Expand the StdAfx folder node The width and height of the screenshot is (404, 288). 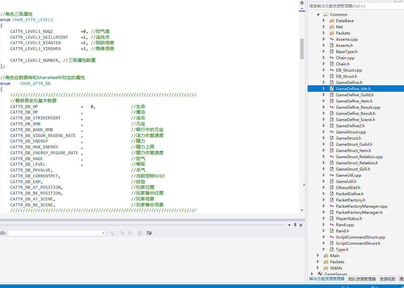(x=318, y=268)
